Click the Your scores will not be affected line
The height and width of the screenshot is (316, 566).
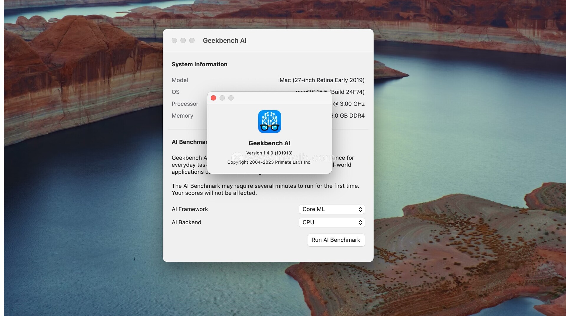tap(214, 193)
